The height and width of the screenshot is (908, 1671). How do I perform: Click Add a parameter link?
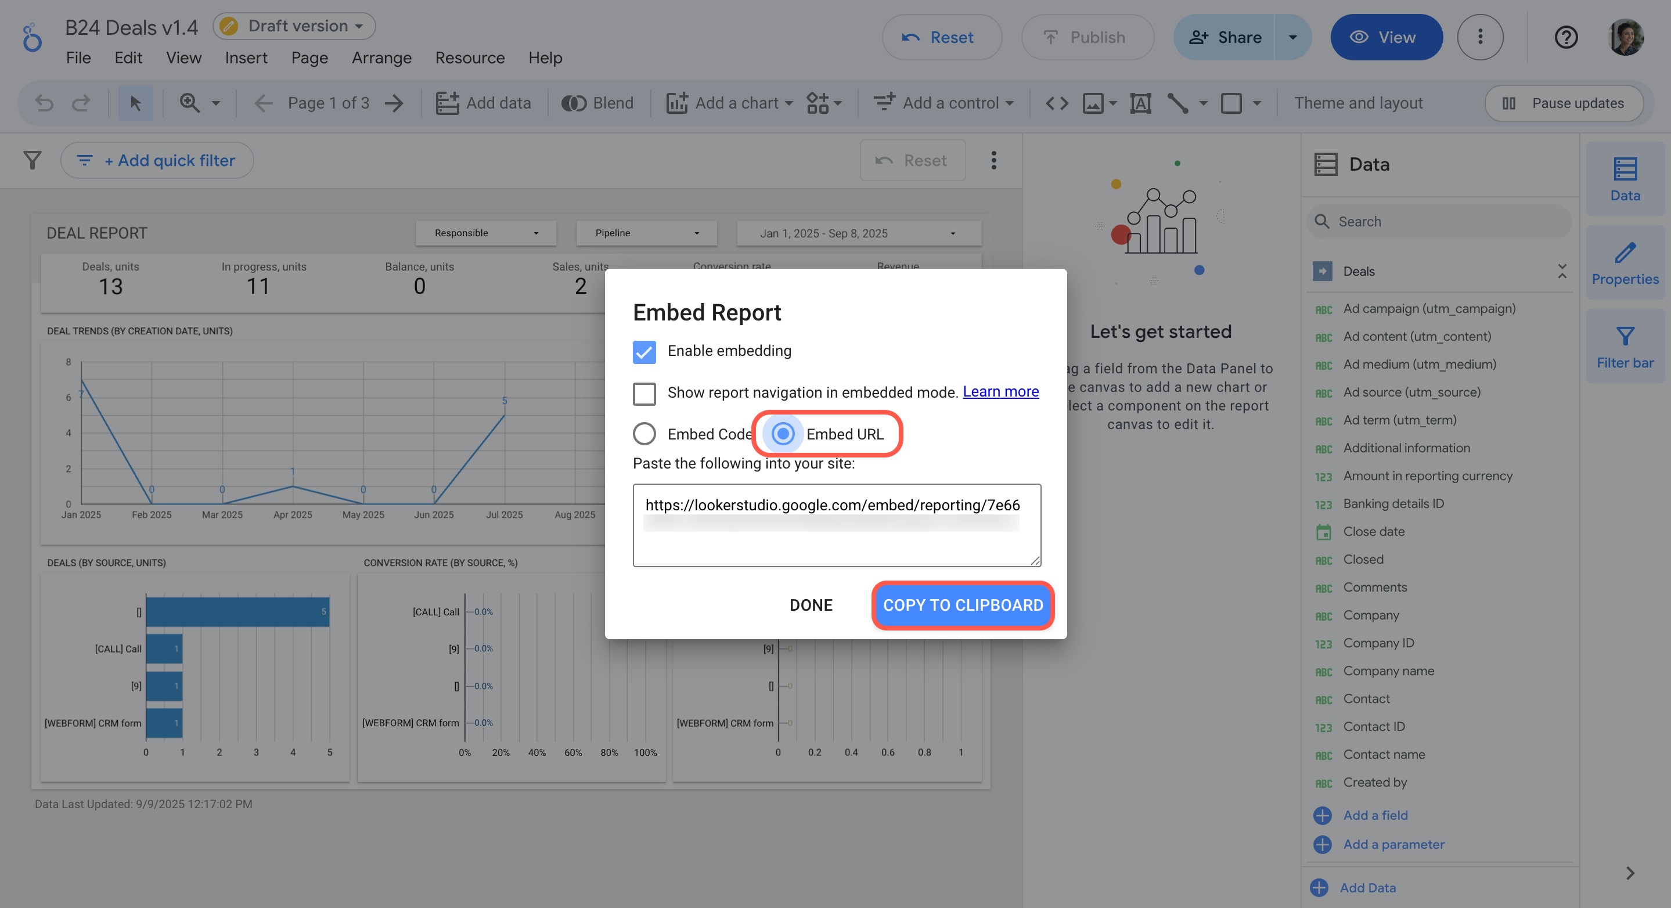point(1393,845)
